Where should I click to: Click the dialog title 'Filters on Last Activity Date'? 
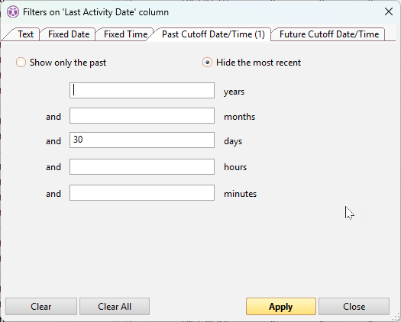point(96,12)
